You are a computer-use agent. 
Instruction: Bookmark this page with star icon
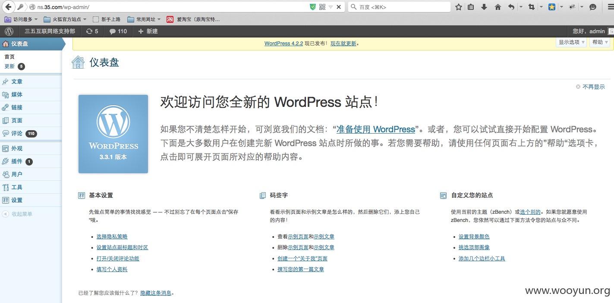click(459, 7)
